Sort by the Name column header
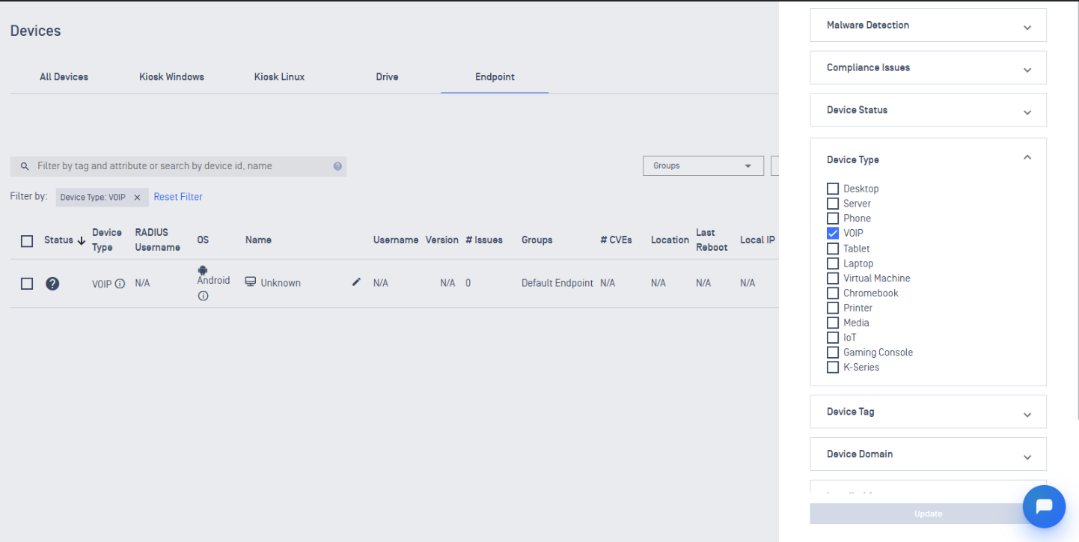The image size is (1079, 542). [x=258, y=240]
